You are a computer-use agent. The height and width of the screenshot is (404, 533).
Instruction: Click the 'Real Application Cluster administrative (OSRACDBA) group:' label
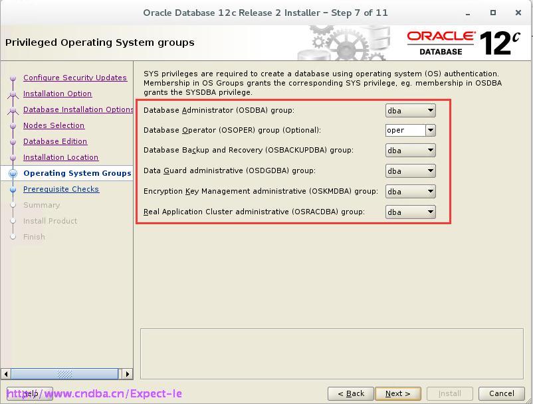pyautogui.click(x=254, y=212)
